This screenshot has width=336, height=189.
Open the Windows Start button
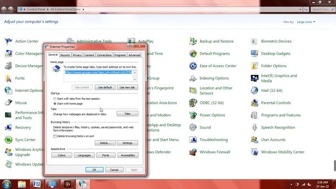pyautogui.click(x=6, y=184)
